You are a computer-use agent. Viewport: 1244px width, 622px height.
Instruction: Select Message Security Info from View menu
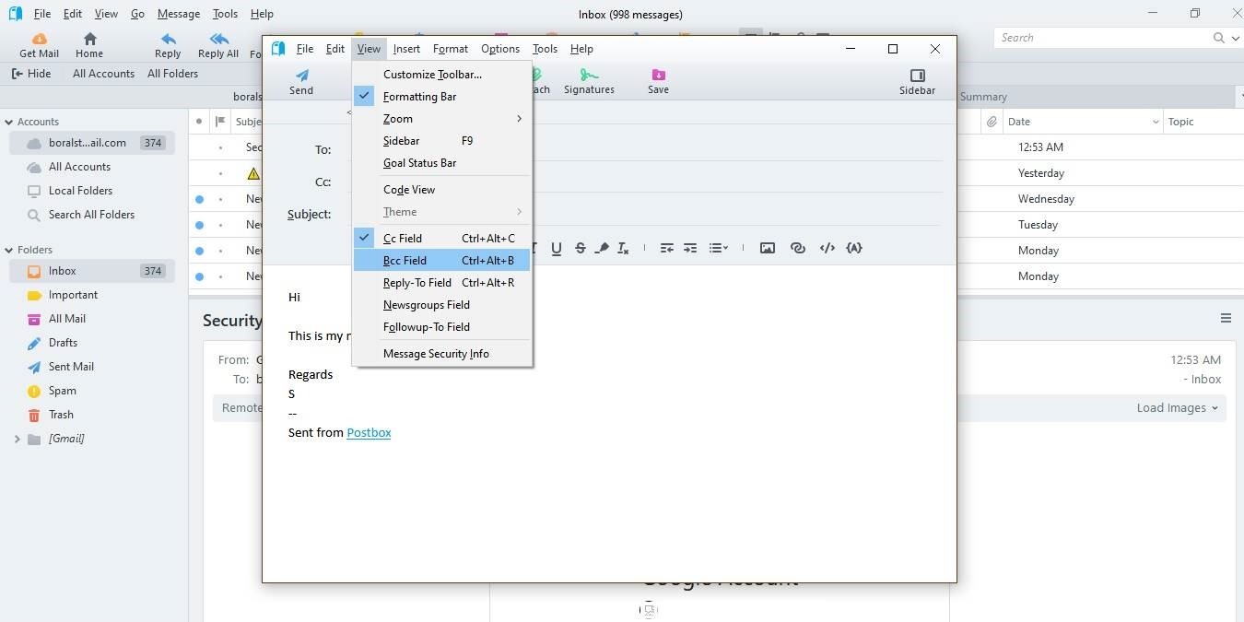click(x=436, y=353)
